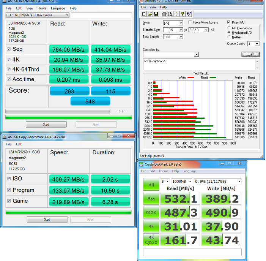Click the 409.27 MB/s ISO speed result

tap(69, 179)
